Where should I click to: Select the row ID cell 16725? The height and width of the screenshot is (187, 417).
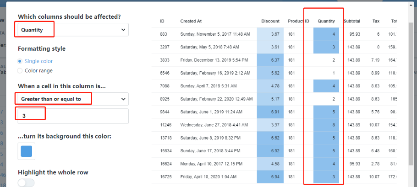pyautogui.click(x=165, y=176)
